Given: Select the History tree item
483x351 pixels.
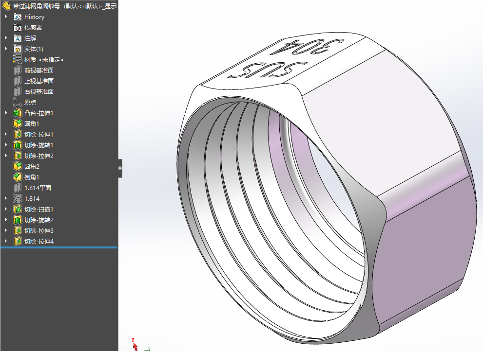Looking at the screenshot, I should (x=34, y=17).
